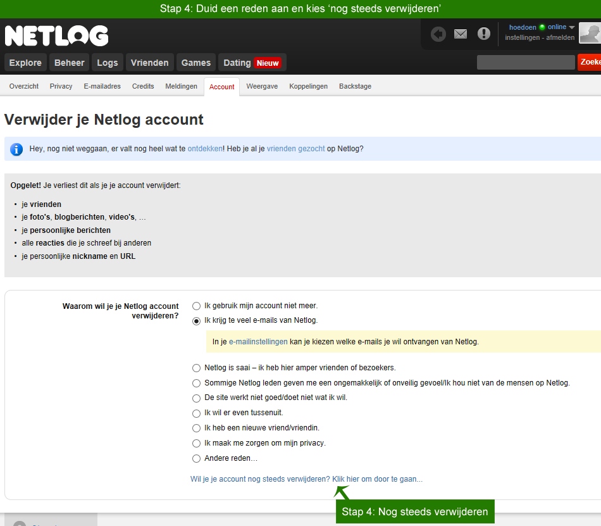This screenshot has width=601, height=526.
Task: Open the profile avatar thumbnail
Action: click(590, 33)
